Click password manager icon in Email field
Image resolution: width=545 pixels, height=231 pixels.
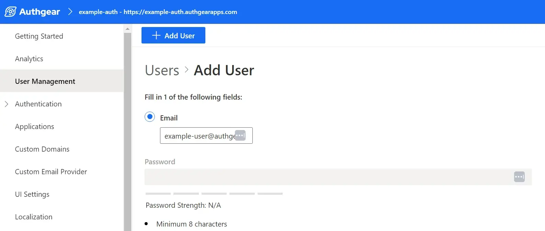240,136
